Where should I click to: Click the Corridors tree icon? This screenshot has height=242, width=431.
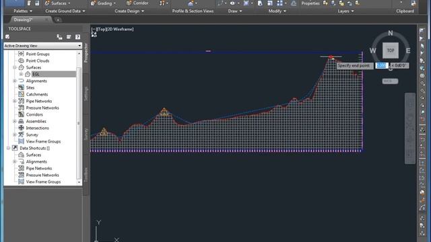point(21,114)
